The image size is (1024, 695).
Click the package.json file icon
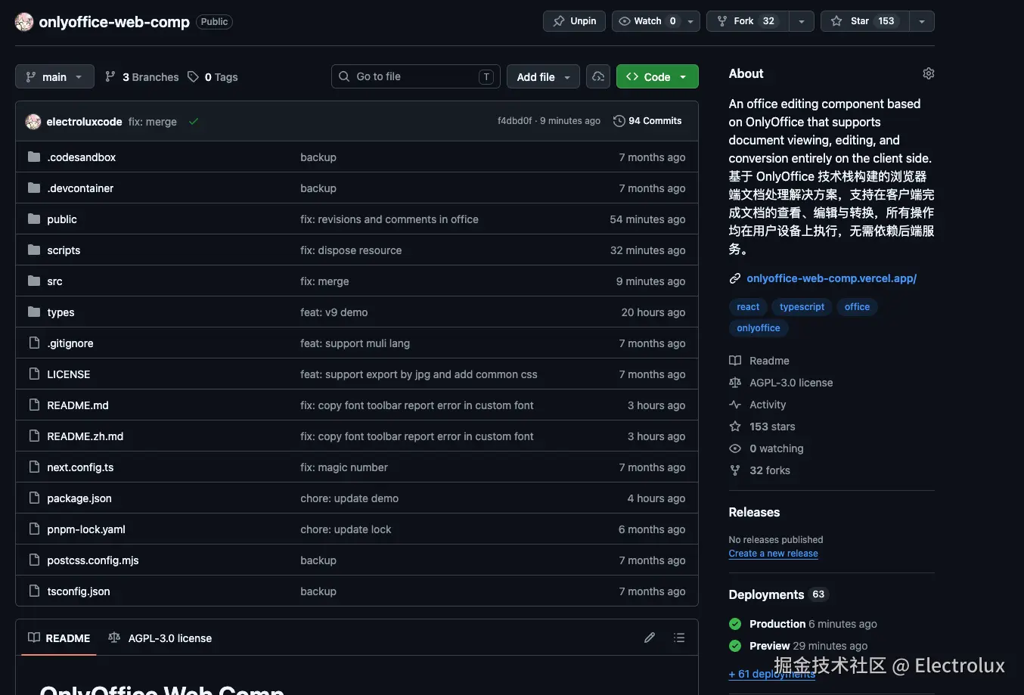(x=34, y=498)
